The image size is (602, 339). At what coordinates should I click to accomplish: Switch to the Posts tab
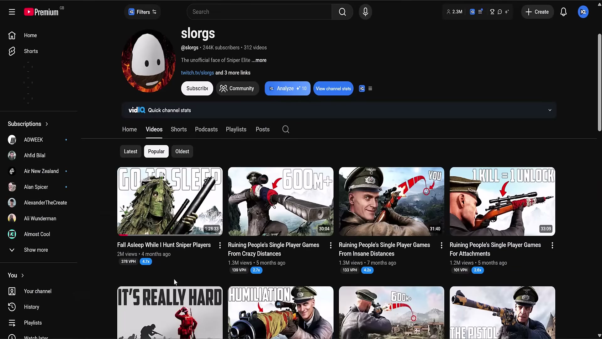[262, 129]
